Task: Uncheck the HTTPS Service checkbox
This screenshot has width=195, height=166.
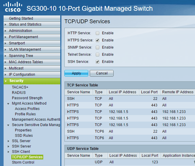Action: (x=97, y=40)
